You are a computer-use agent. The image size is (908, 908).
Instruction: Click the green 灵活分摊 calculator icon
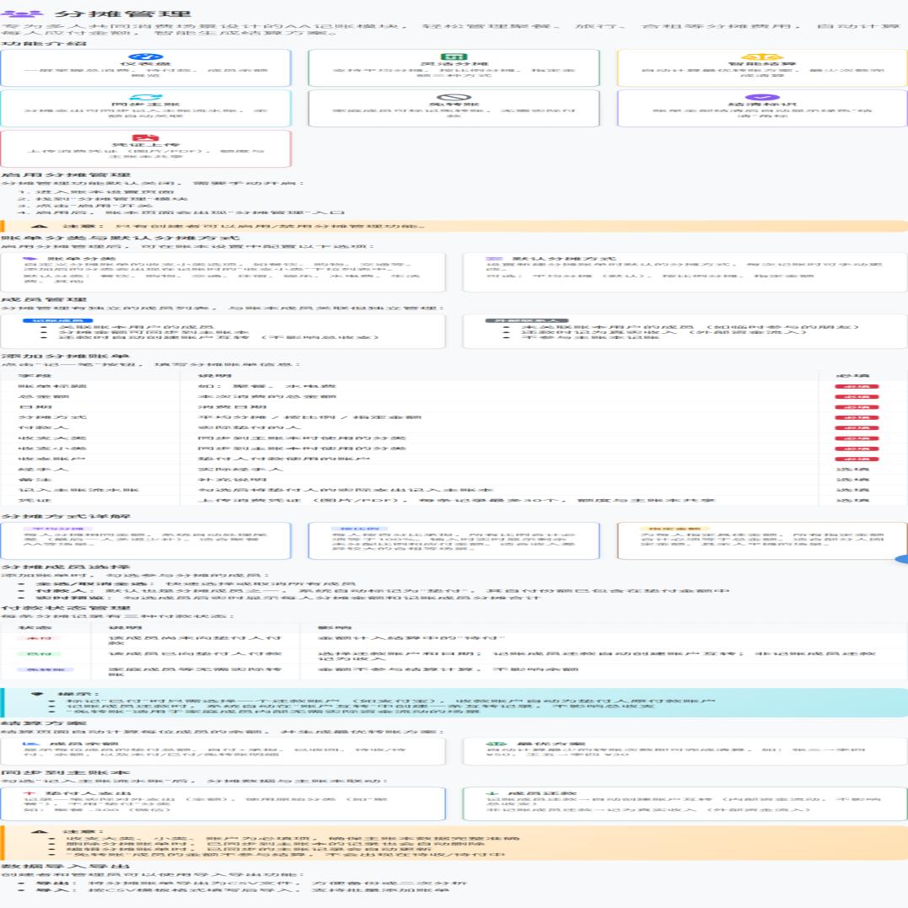pyautogui.click(x=454, y=56)
